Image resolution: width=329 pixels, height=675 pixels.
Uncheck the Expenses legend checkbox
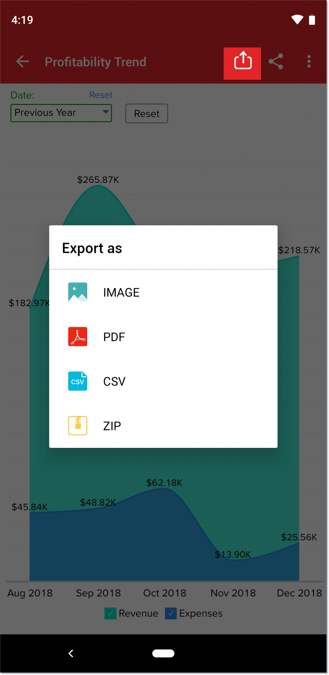(x=171, y=613)
